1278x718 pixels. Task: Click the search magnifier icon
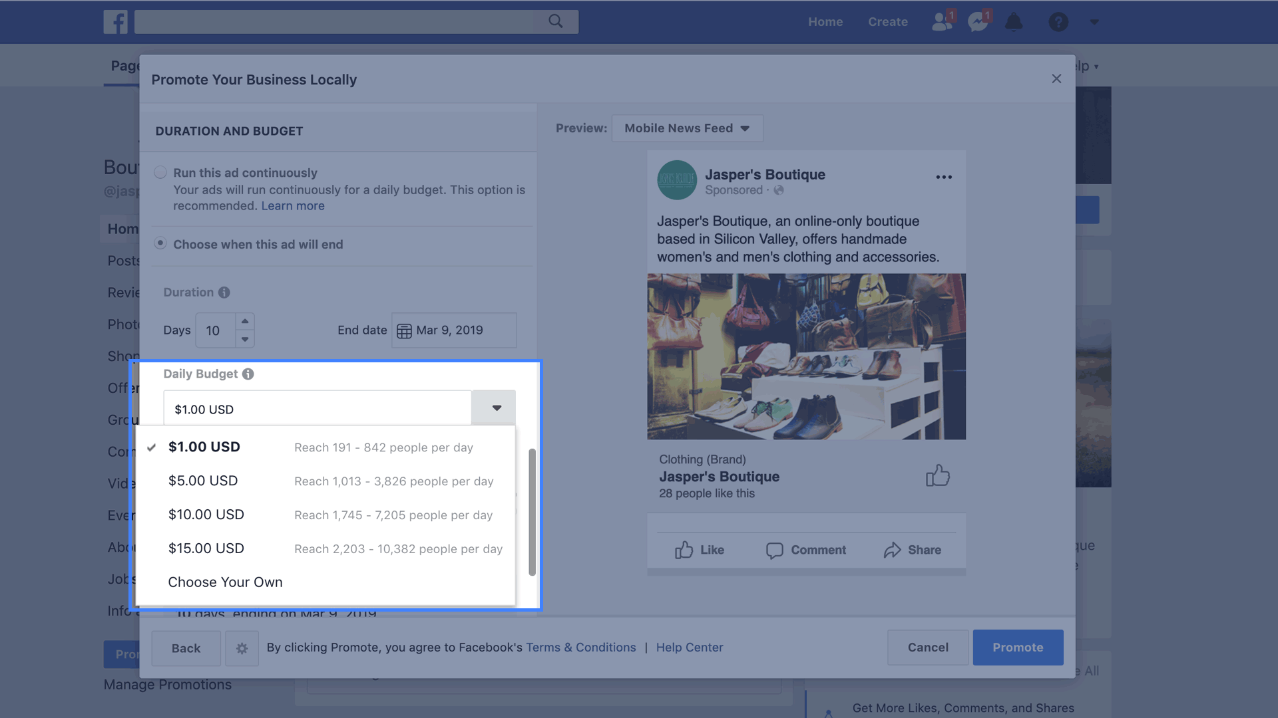click(556, 21)
